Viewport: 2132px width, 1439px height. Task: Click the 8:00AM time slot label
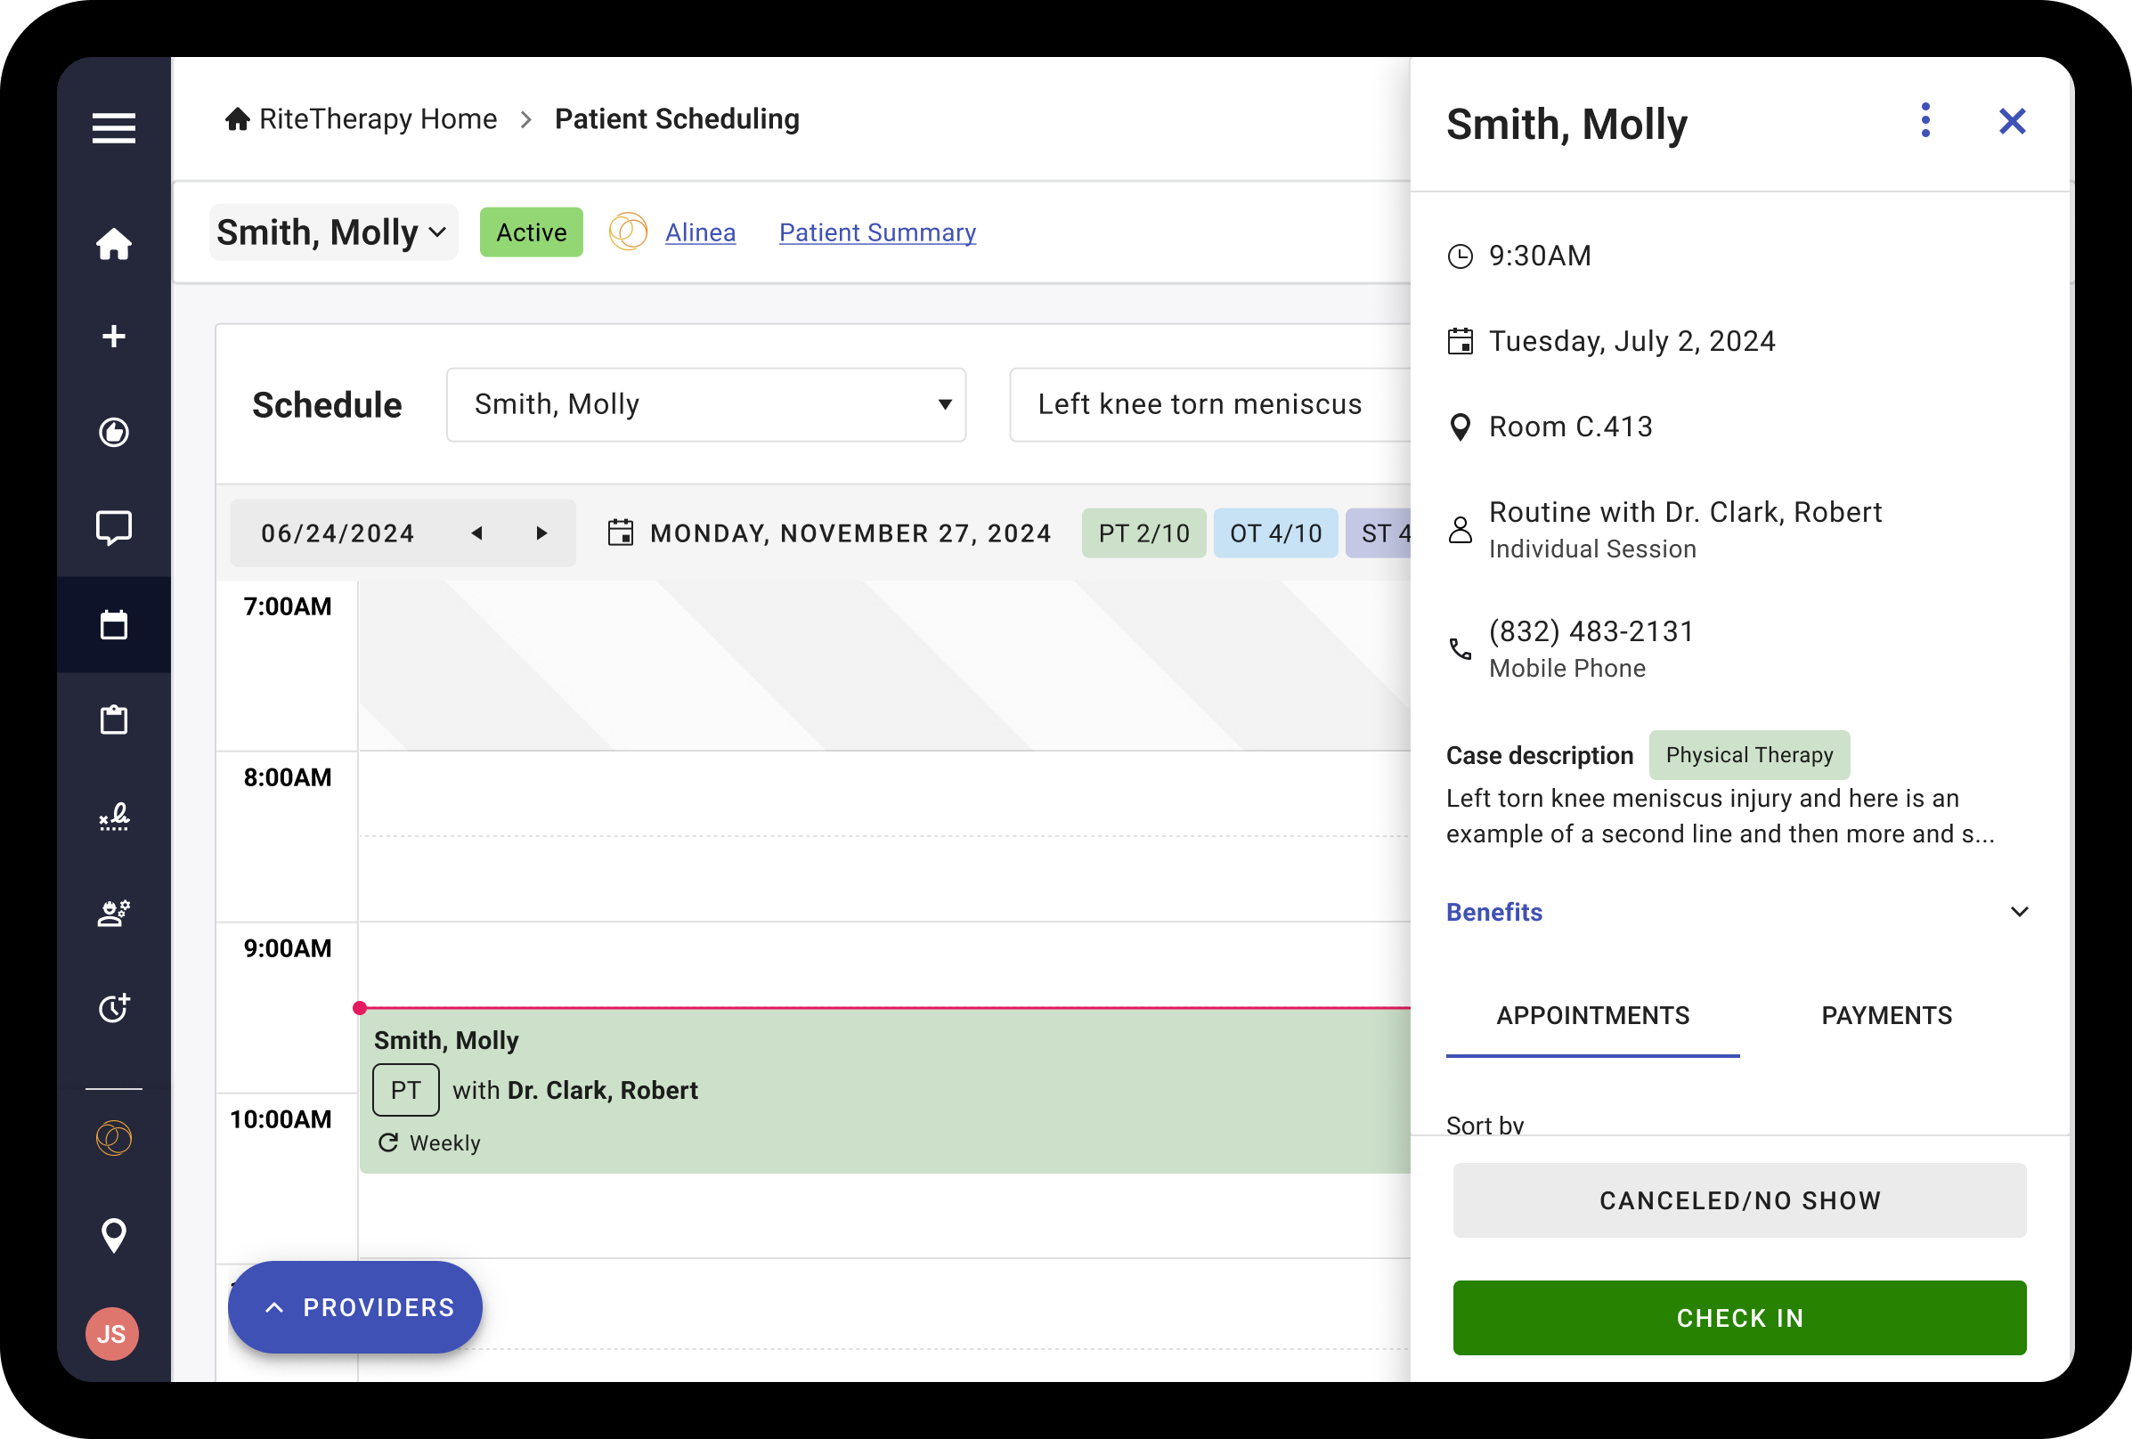(x=287, y=776)
